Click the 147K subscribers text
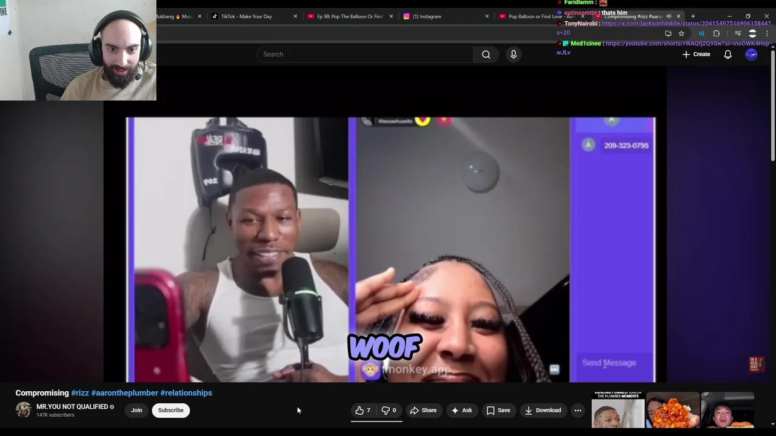Screen dimensions: 776x436 (55, 415)
